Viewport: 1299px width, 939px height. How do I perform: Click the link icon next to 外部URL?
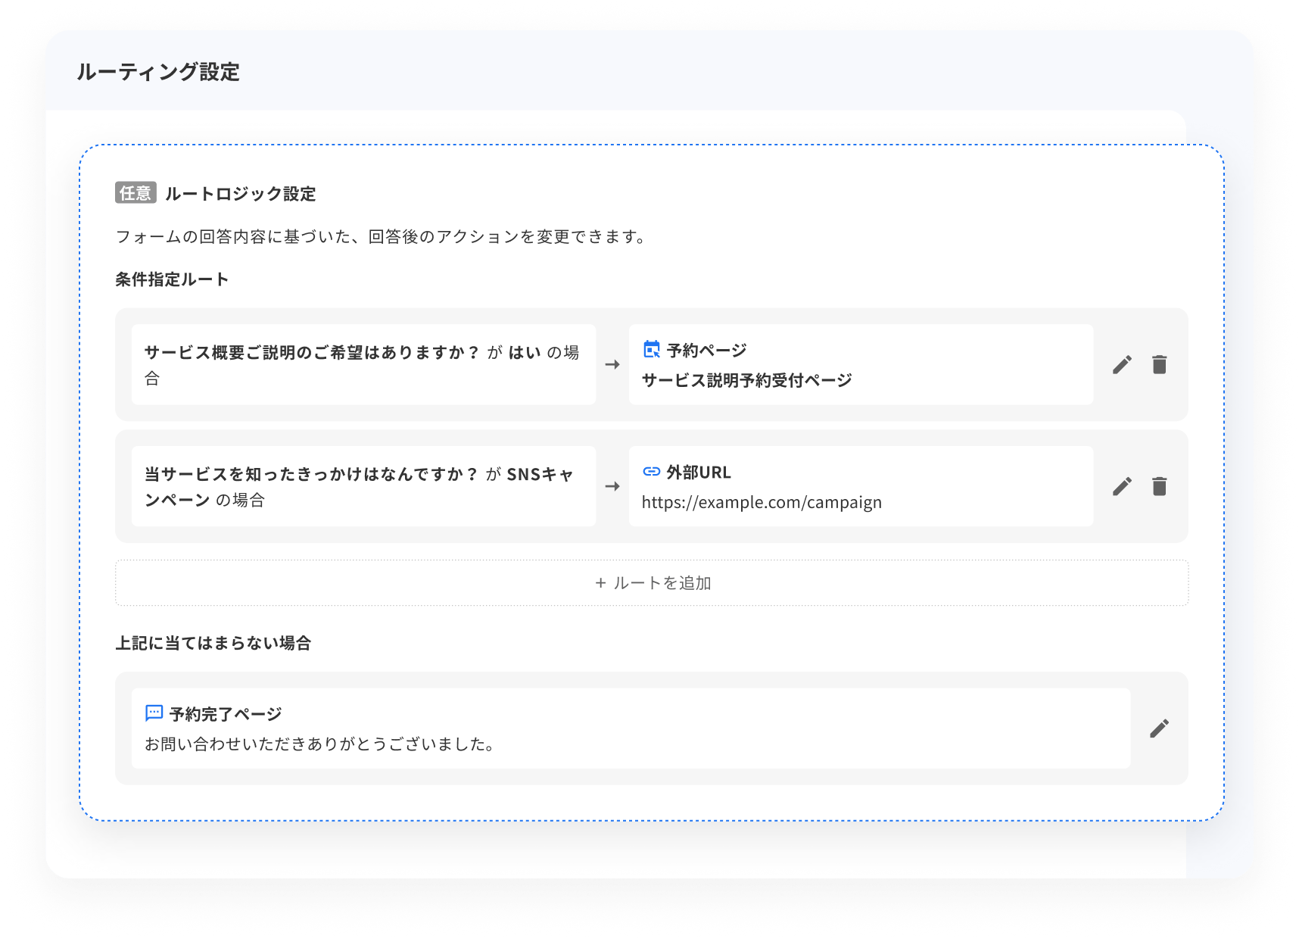[651, 472]
